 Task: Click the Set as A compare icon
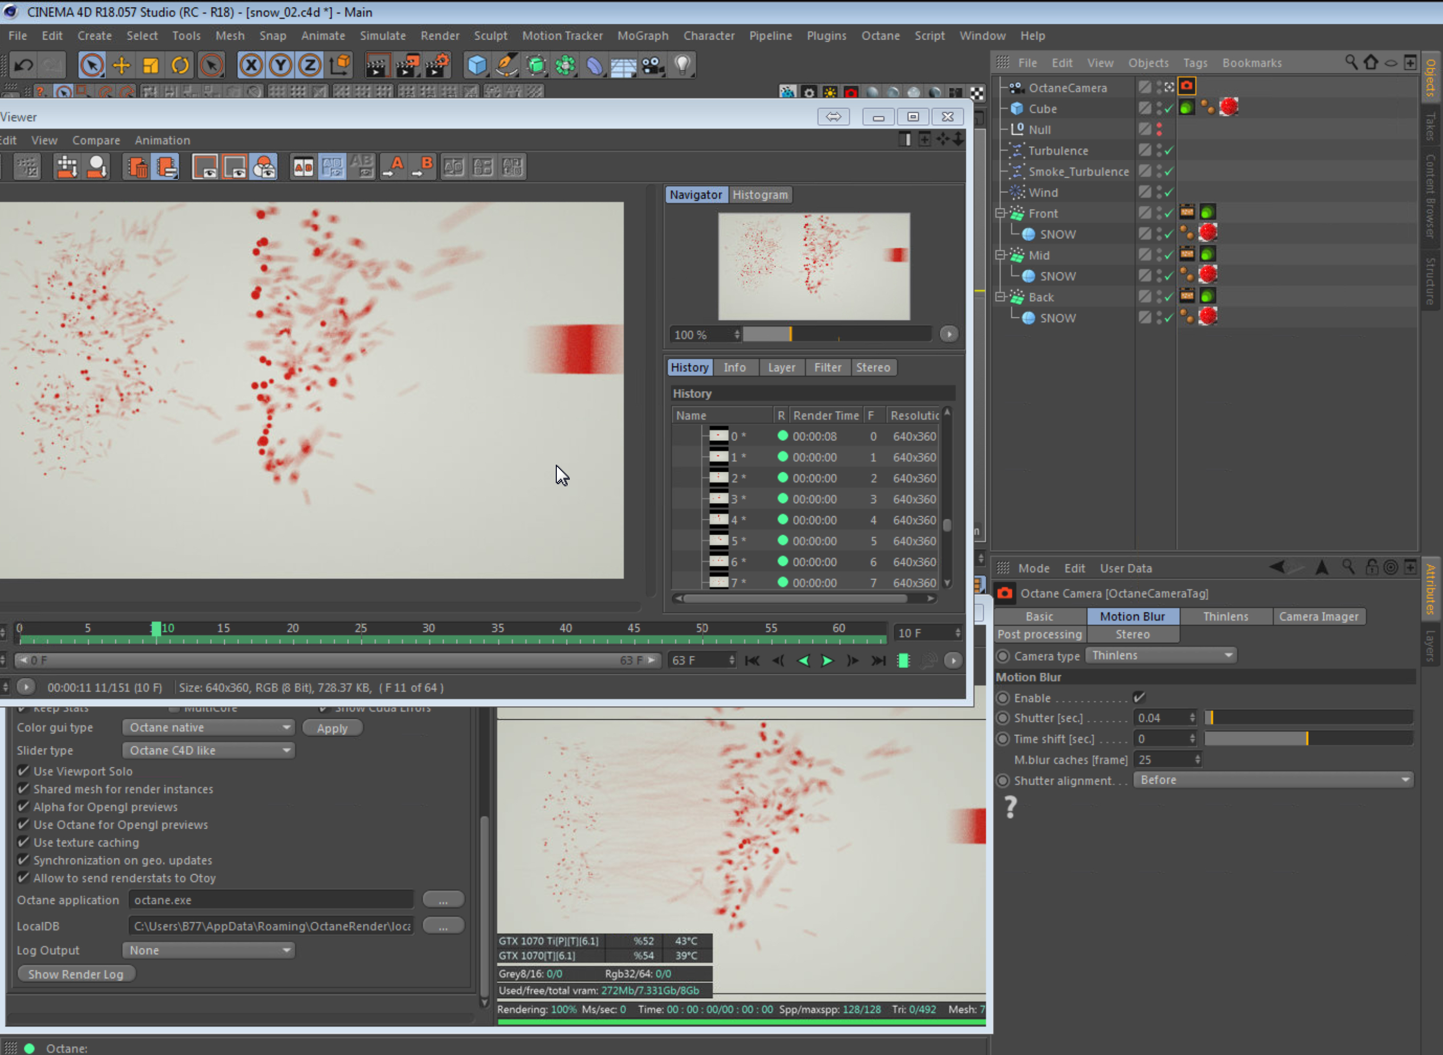(394, 167)
